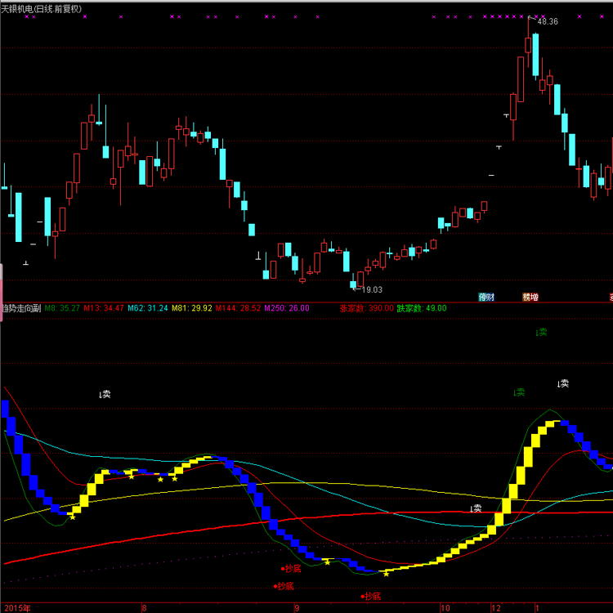
Task: Click the lowest 抄底 buy signal
Action: (x=372, y=596)
